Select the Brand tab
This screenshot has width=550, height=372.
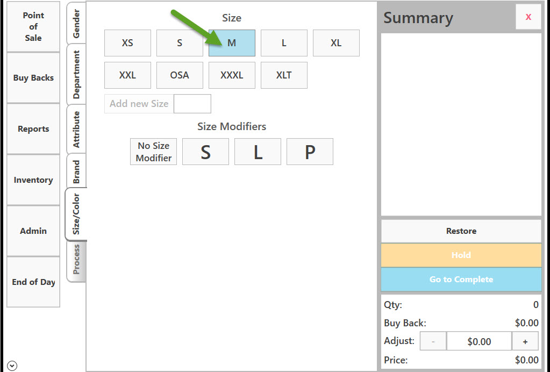[76, 171]
